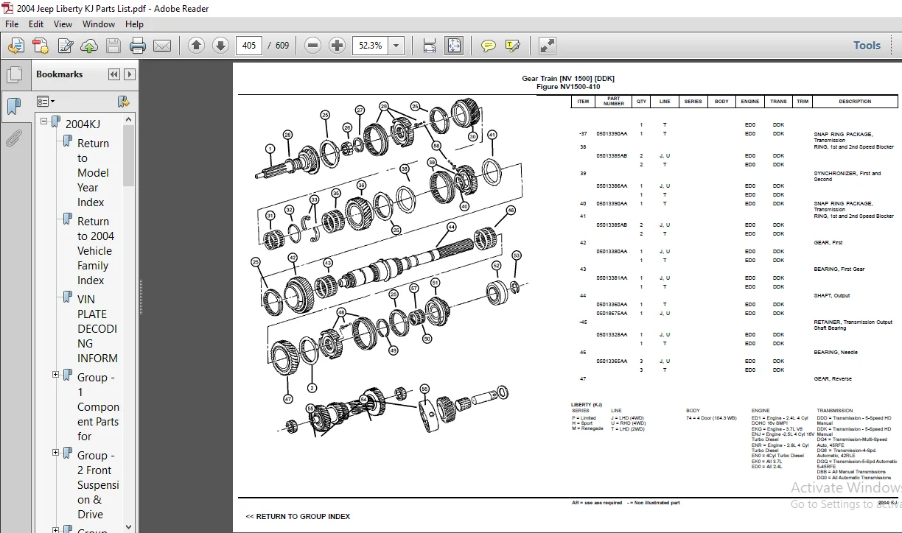Go to the previous page with up arrow
The width and height of the screenshot is (902, 533).
(x=196, y=46)
